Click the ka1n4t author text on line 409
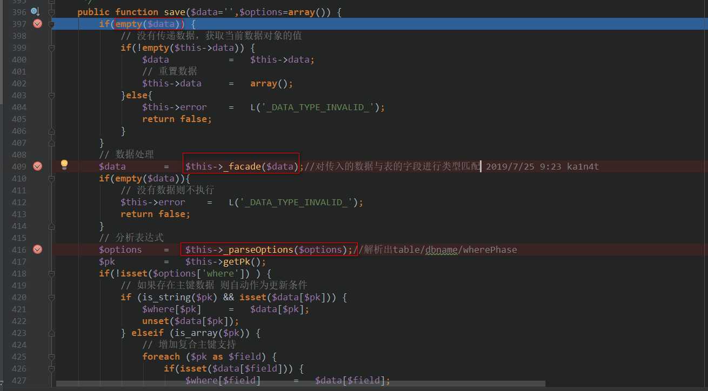Screen dimensions: 708x391 (583, 166)
